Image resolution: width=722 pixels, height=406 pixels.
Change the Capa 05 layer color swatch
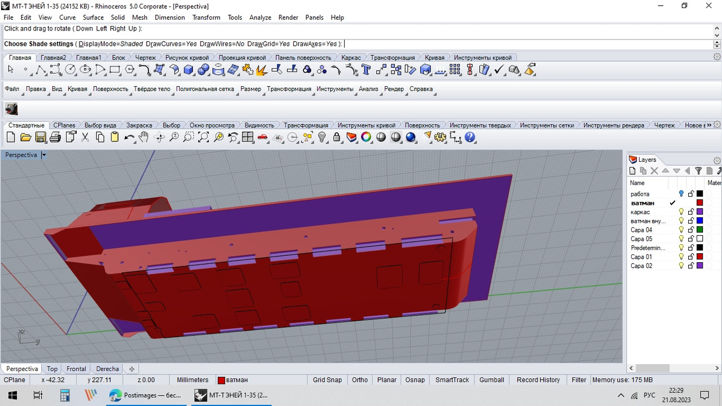tap(700, 239)
